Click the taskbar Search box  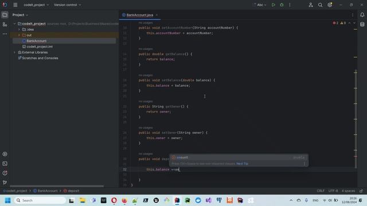[40, 200]
